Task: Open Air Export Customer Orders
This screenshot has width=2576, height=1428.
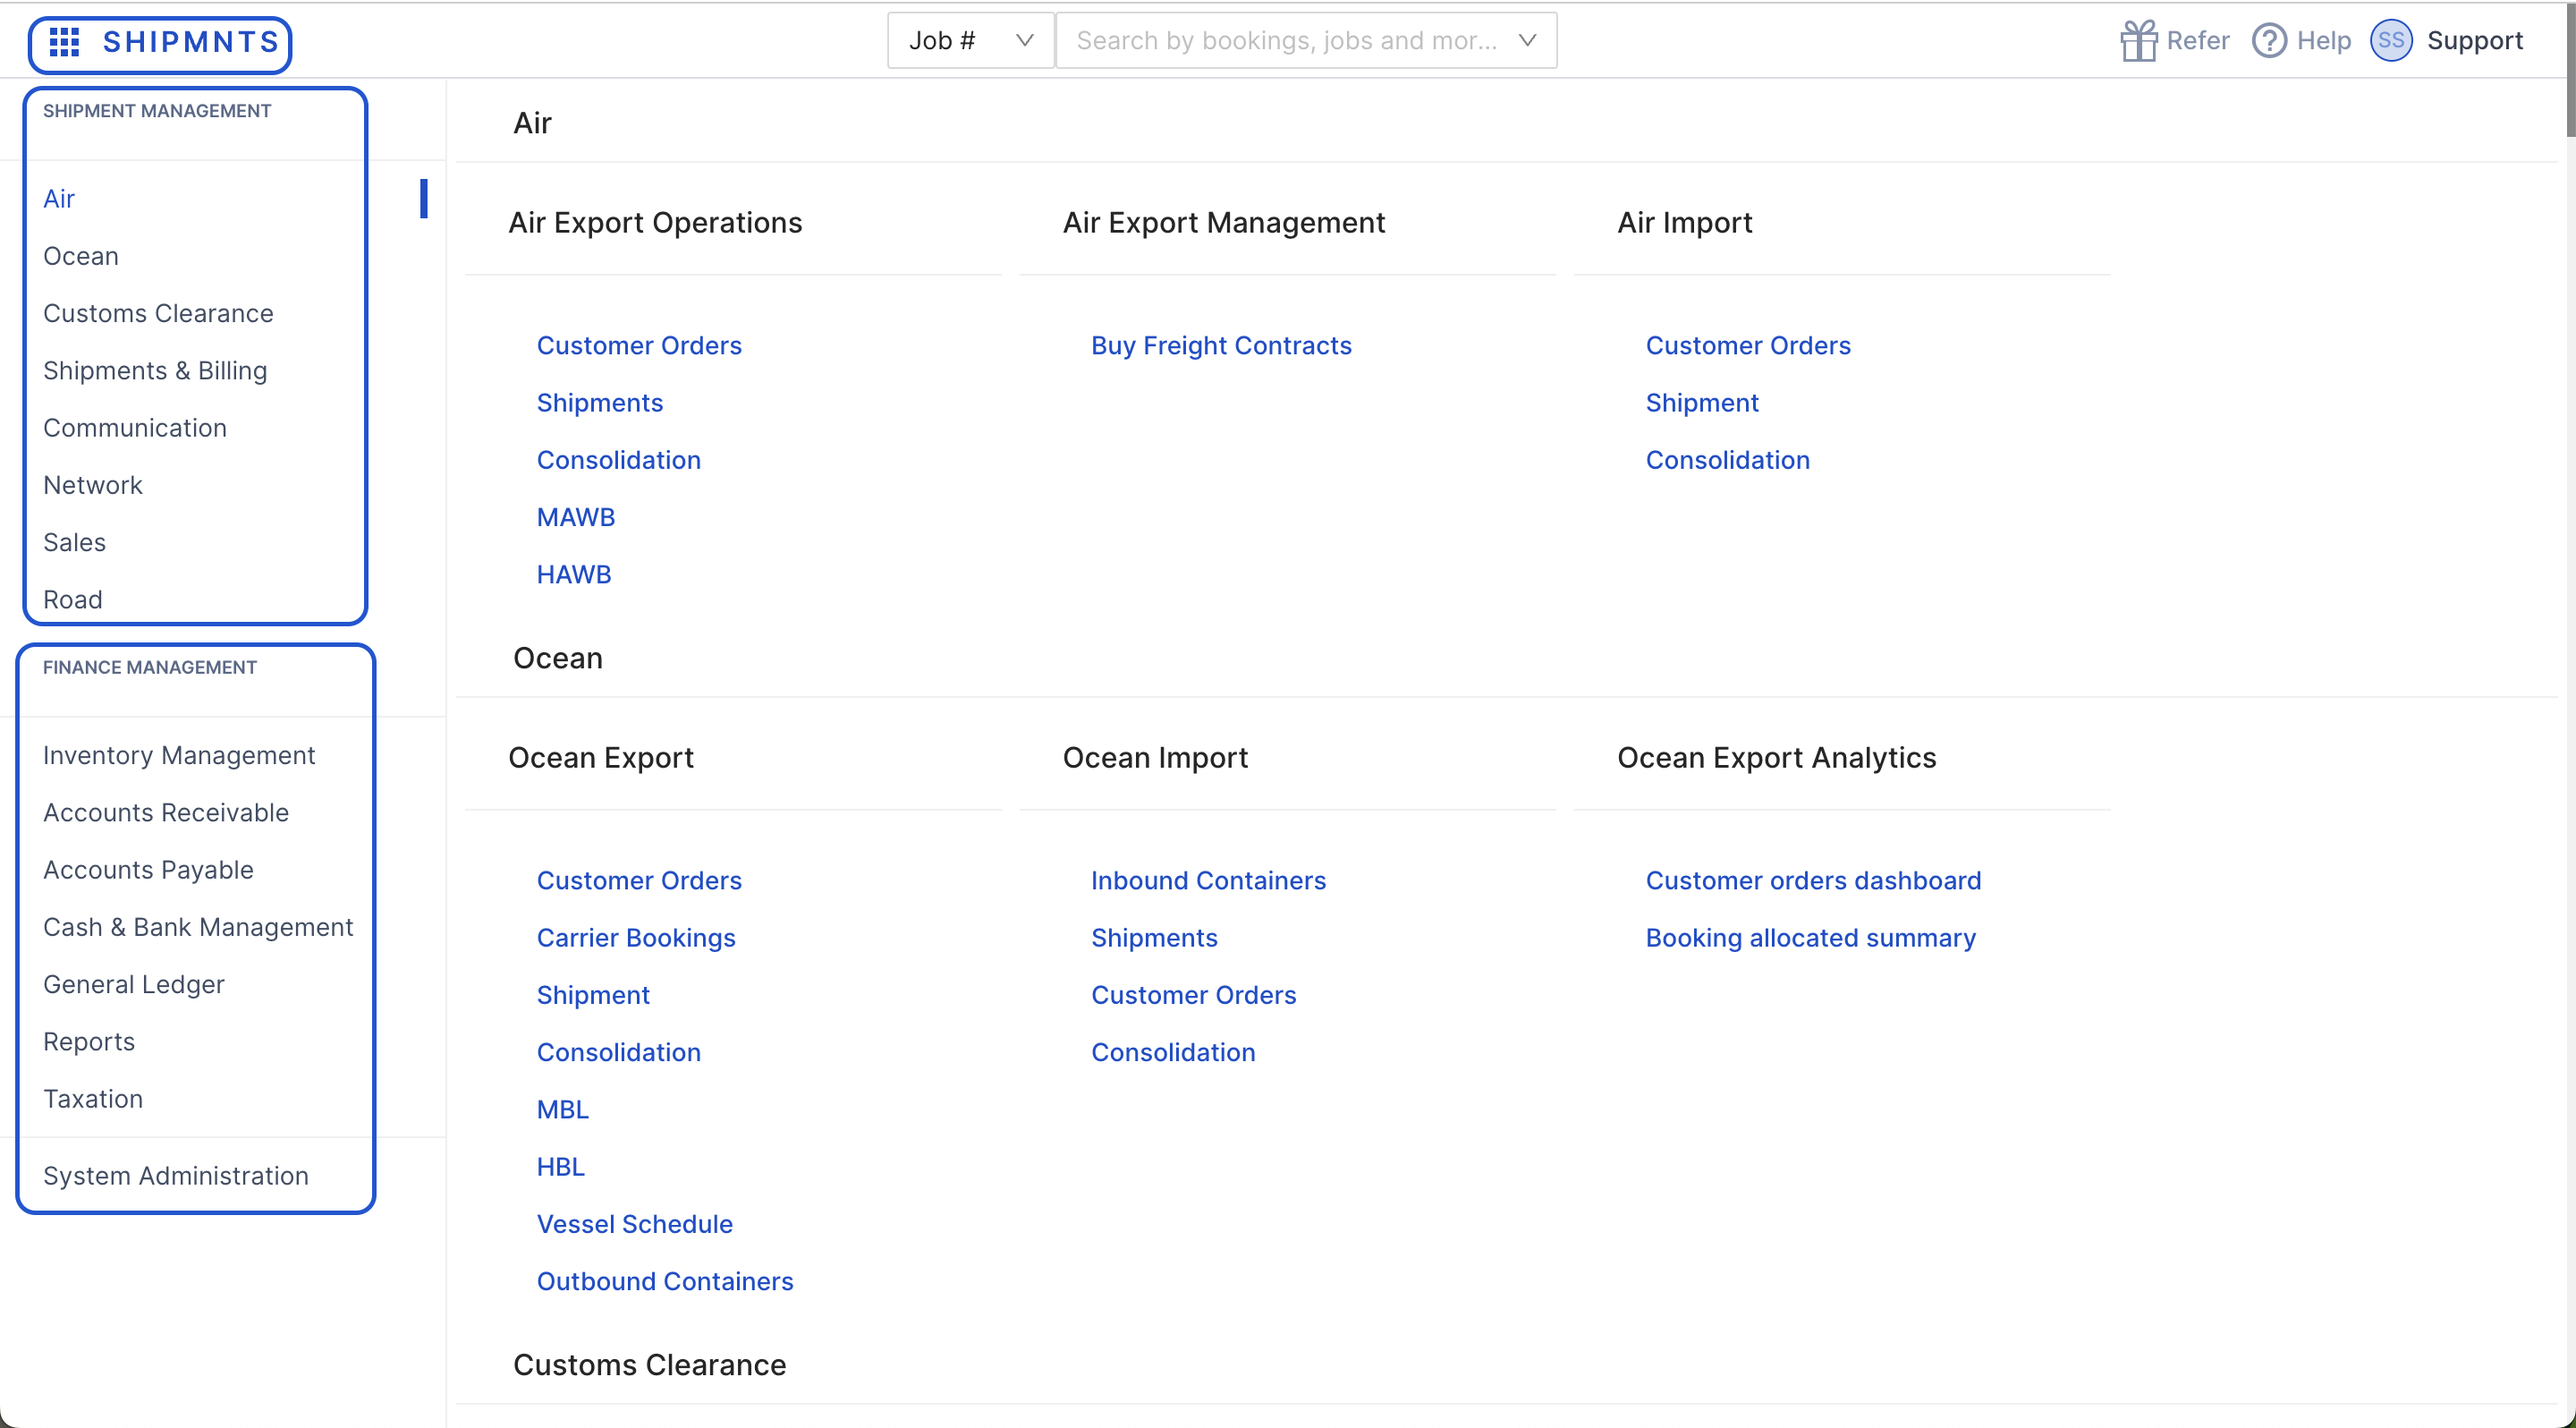Action: (639, 345)
